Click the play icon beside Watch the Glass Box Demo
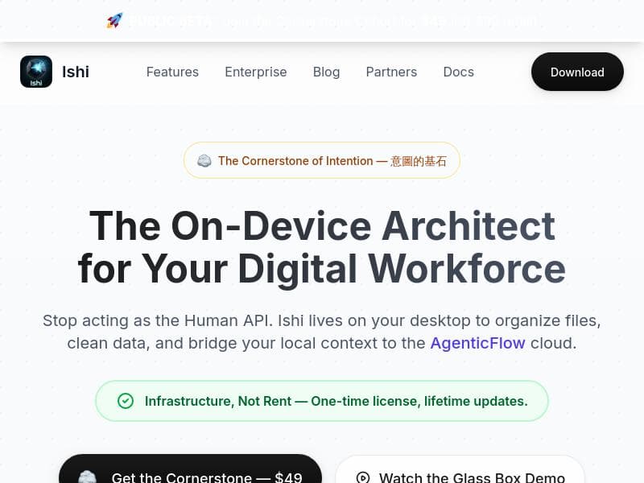 363,477
